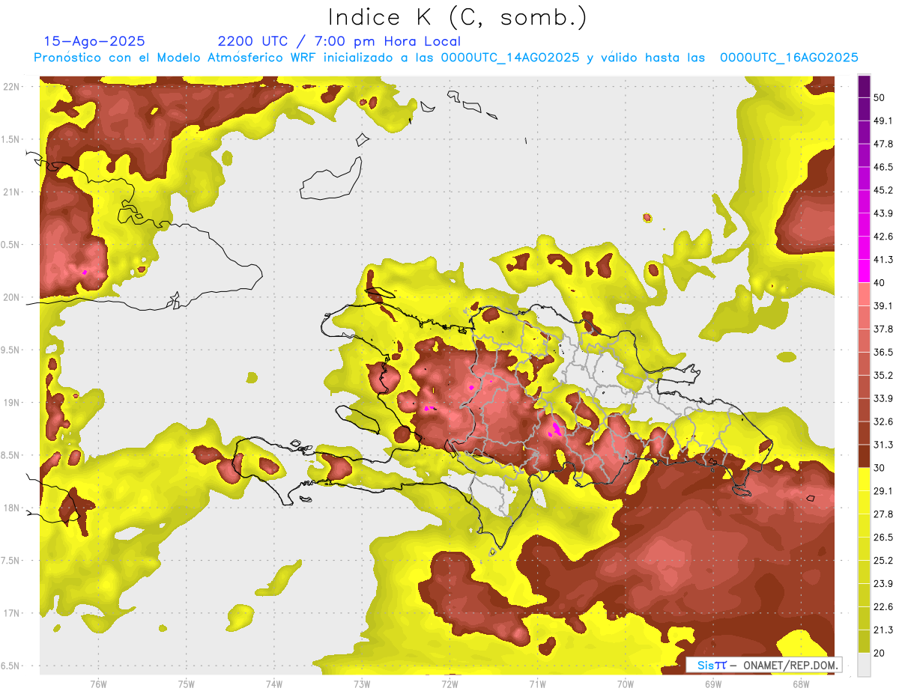Click the colorbar value "25.2"

coord(883,560)
